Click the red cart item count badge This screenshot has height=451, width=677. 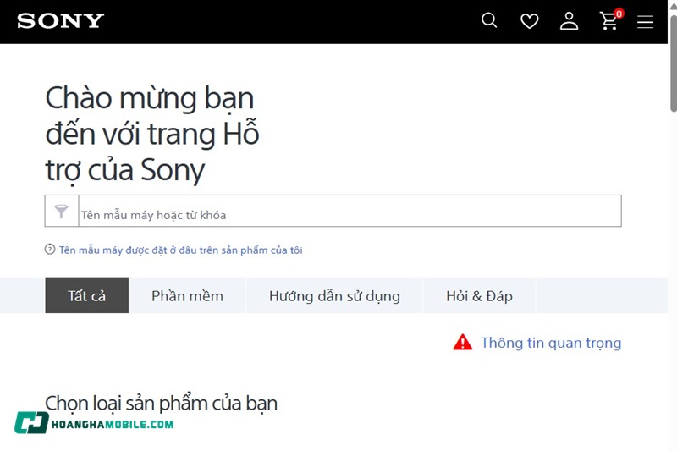tap(619, 14)
